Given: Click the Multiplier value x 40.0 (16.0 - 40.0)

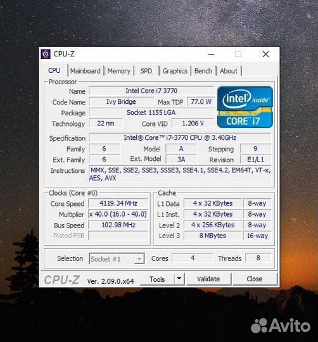Looking at the screenshot, I should [x=118, y=214].
